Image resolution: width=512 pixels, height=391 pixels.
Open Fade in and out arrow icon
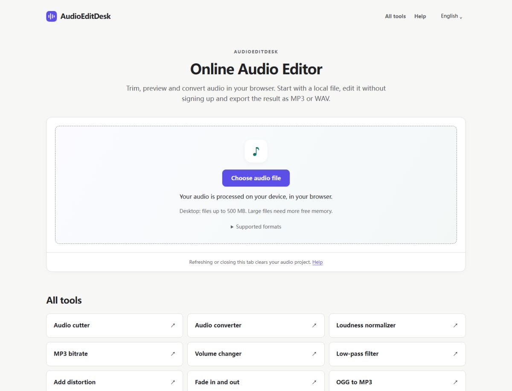coord(314,382)
